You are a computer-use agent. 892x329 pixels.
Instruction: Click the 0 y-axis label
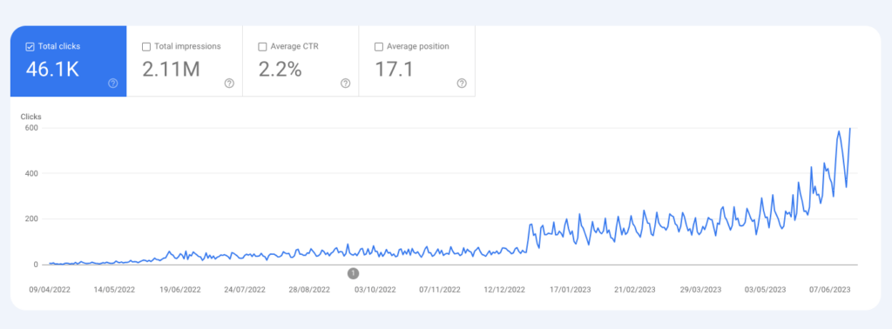point(35,265)
